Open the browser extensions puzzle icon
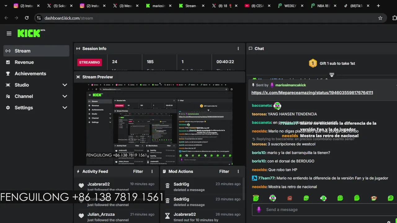This screenshot has height=223, width=397. pos(394,18)
